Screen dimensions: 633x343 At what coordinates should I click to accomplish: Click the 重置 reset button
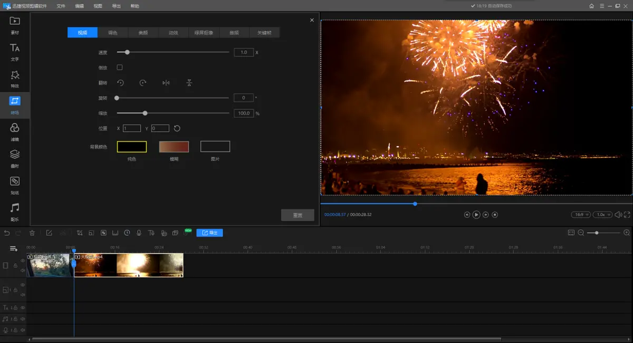(298, 215)
